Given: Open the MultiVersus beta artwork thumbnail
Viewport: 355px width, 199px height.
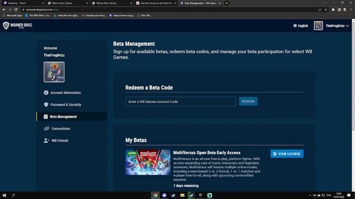Looking at the screenshot, I should click(x=148, y=162).
